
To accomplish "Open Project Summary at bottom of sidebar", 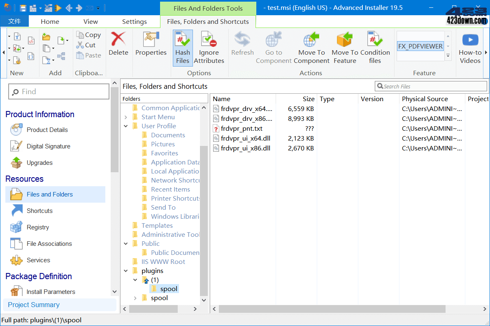I will [x=33, y=305].
